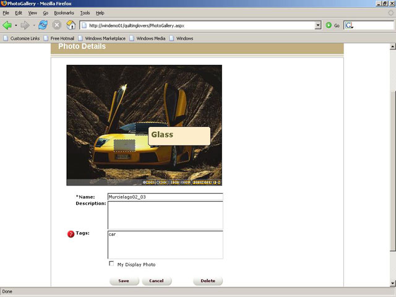Open the Windows bookmark link

(x=181, y=38)
